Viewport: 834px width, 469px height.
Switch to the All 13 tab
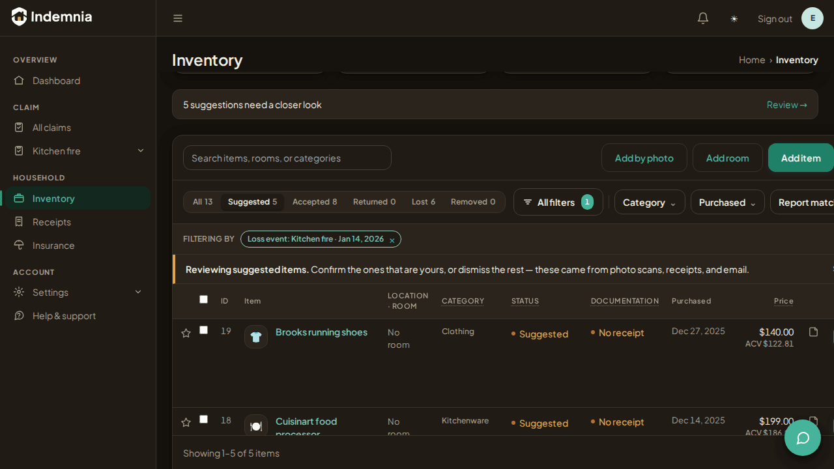tap(203, 202)
